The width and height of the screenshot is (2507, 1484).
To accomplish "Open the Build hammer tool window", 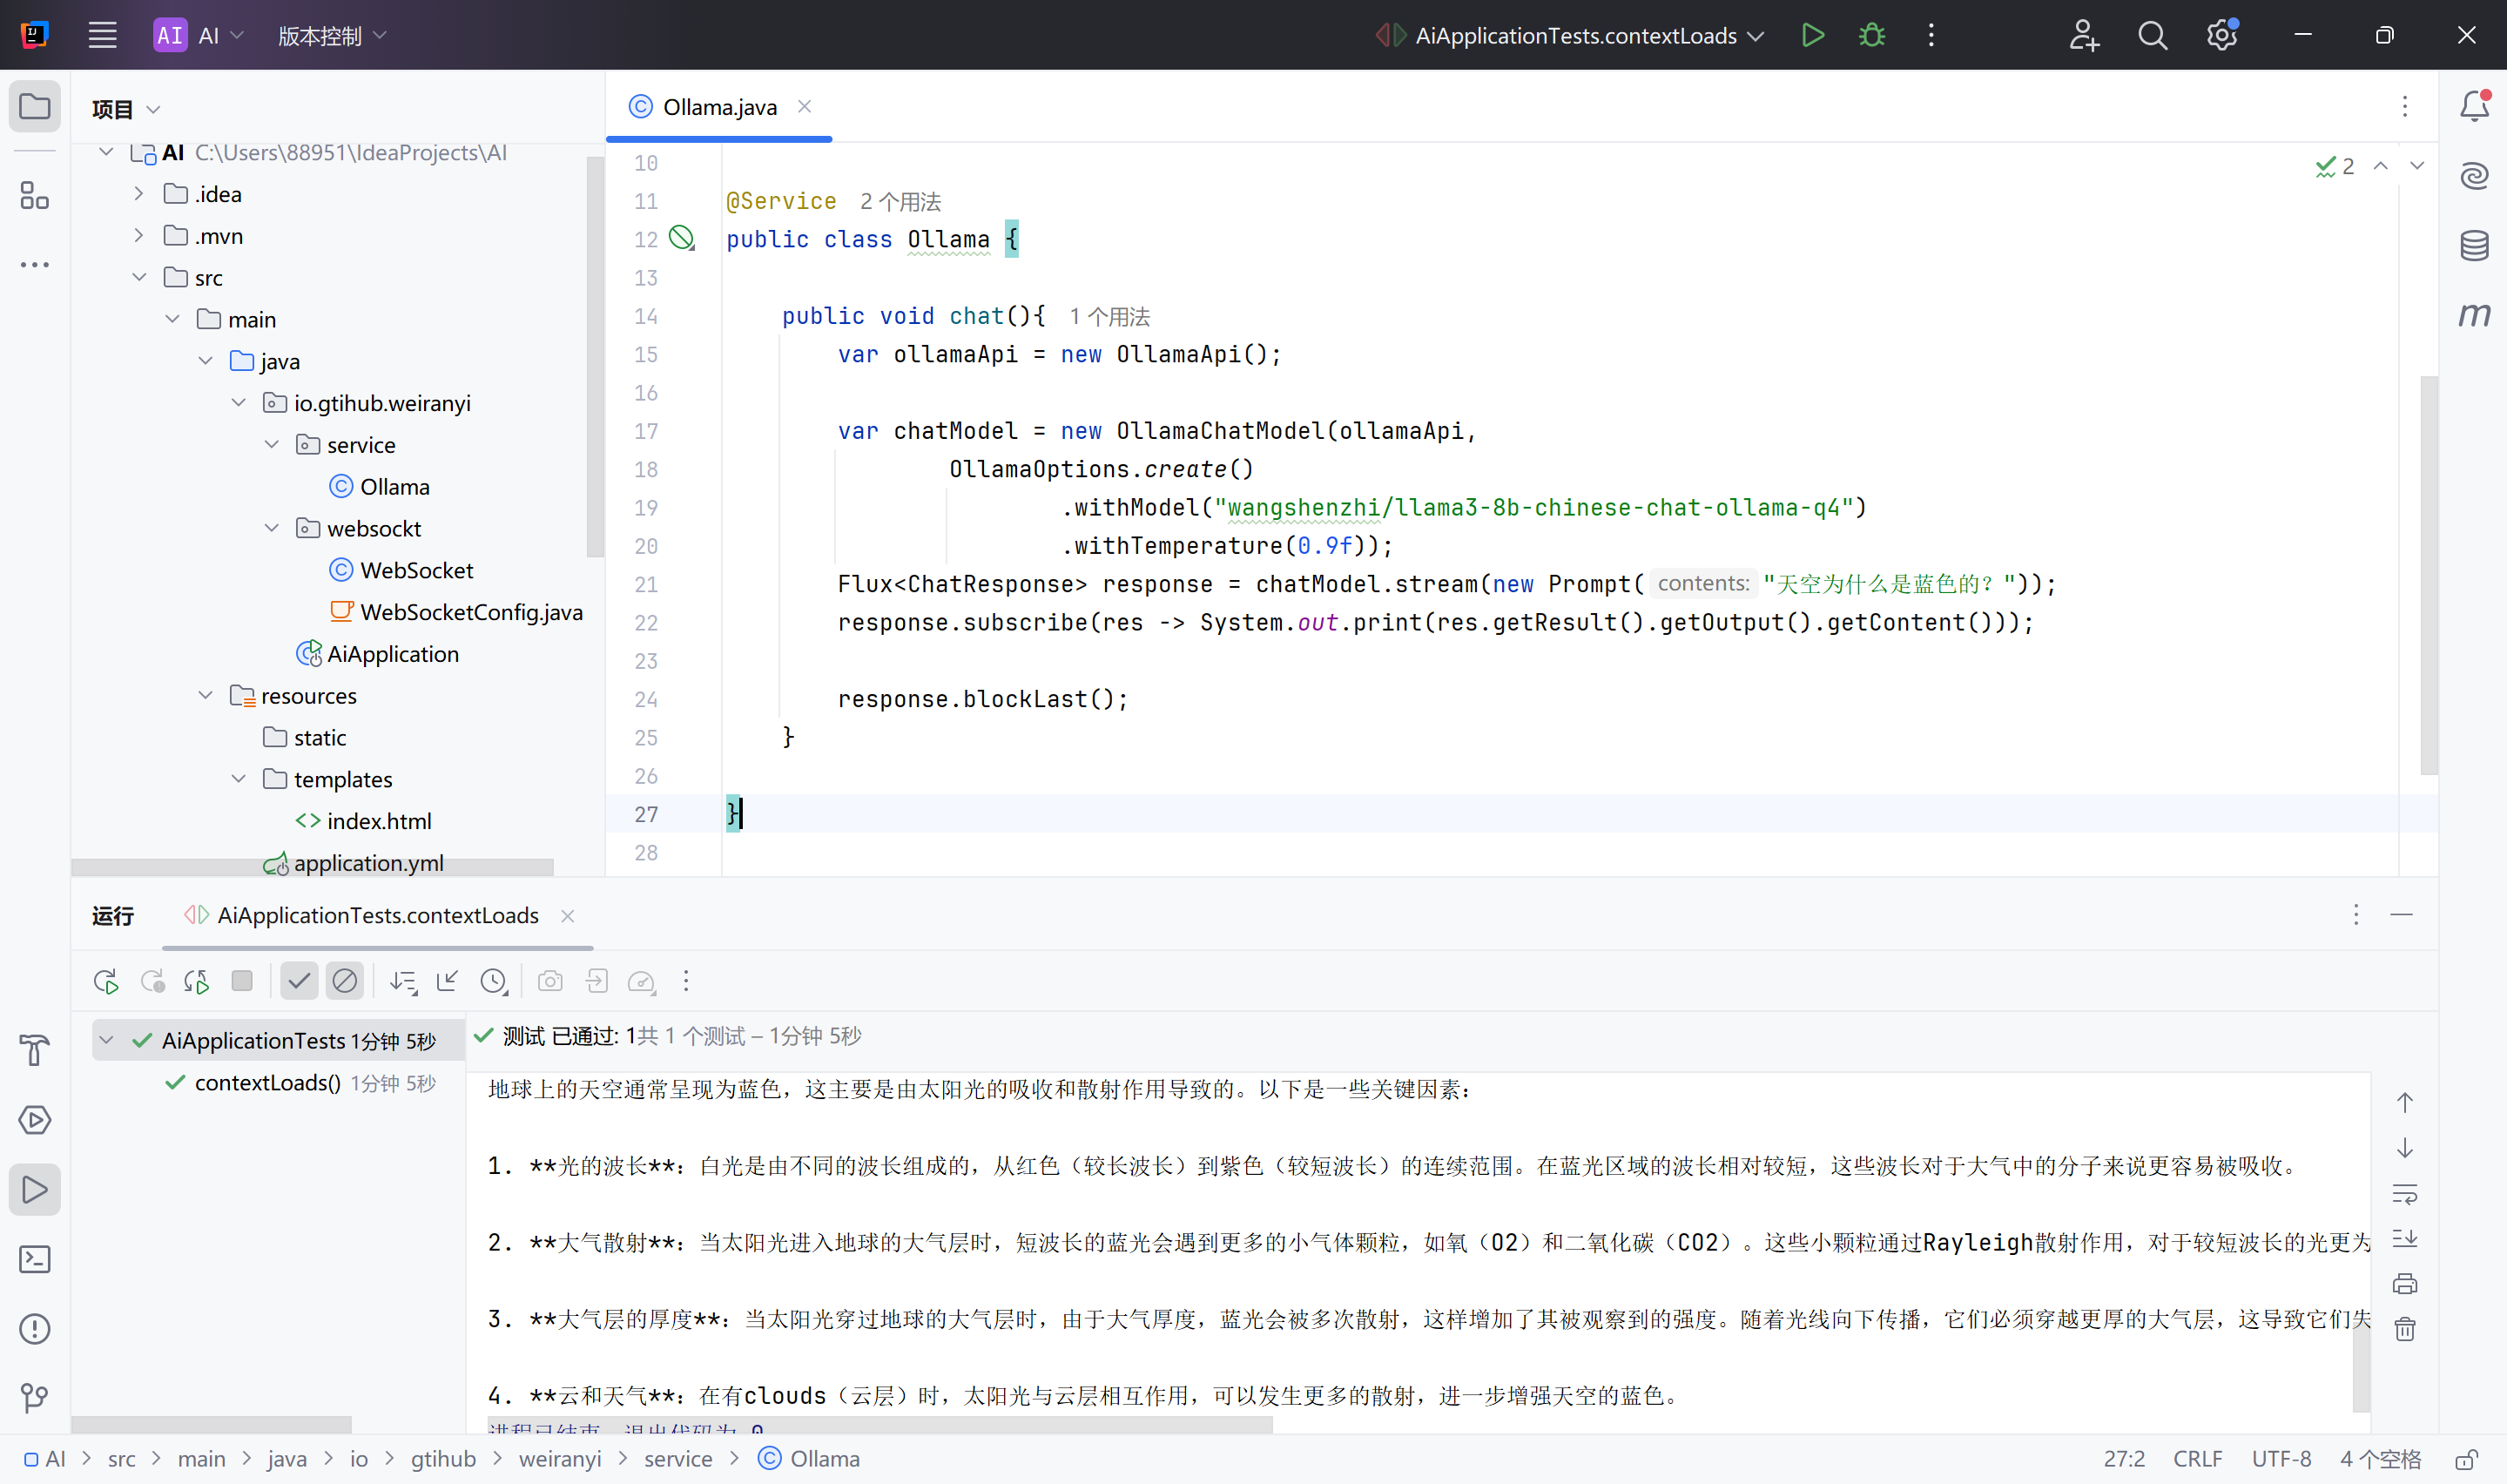I will pyautogui.click(x=34, y=1050).
